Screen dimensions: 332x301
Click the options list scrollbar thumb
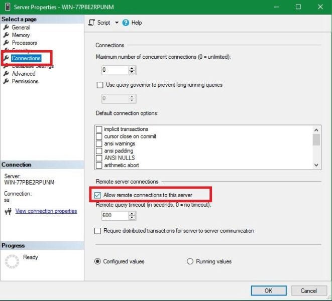(316, 139)
